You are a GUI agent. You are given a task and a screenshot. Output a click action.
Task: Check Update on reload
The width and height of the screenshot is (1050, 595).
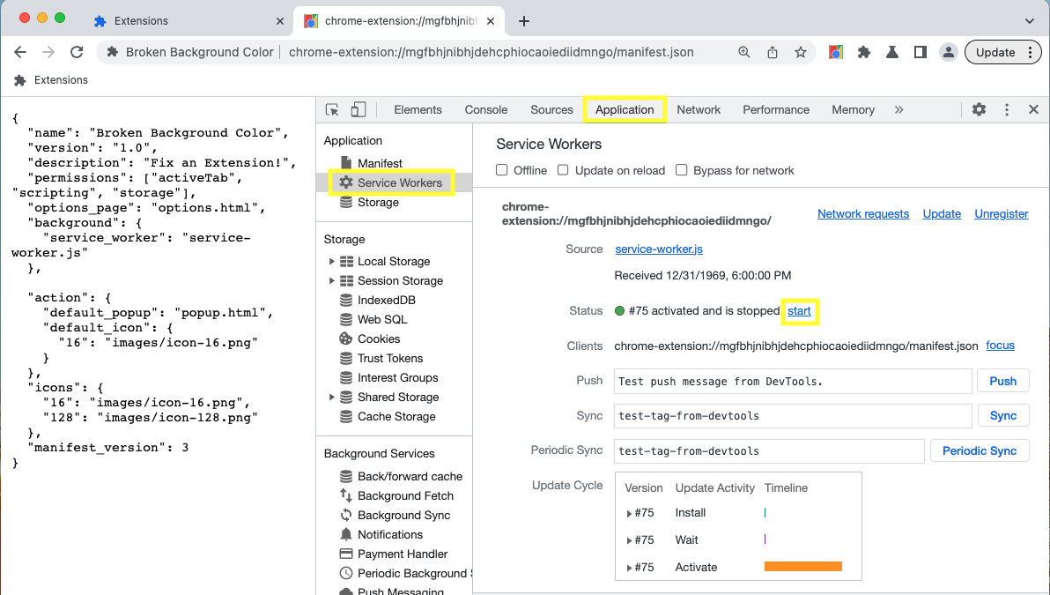coord(562,169)
